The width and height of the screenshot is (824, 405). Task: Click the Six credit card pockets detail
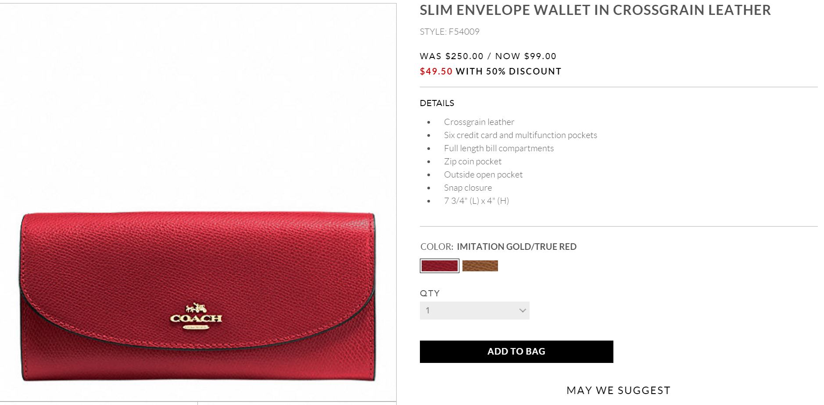coord(520,135)
